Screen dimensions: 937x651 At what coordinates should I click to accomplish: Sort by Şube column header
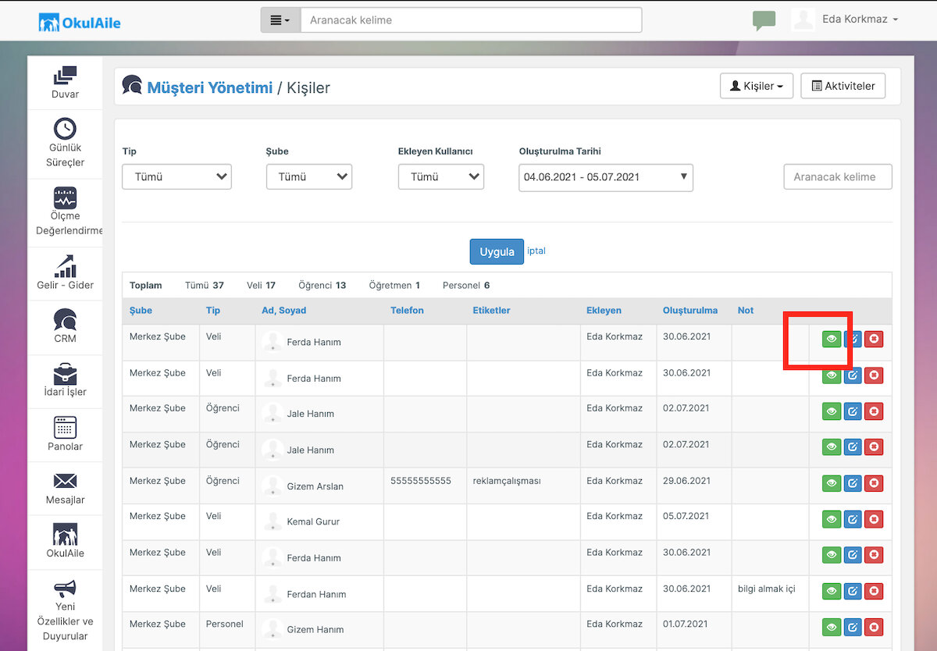pos(141,310)
